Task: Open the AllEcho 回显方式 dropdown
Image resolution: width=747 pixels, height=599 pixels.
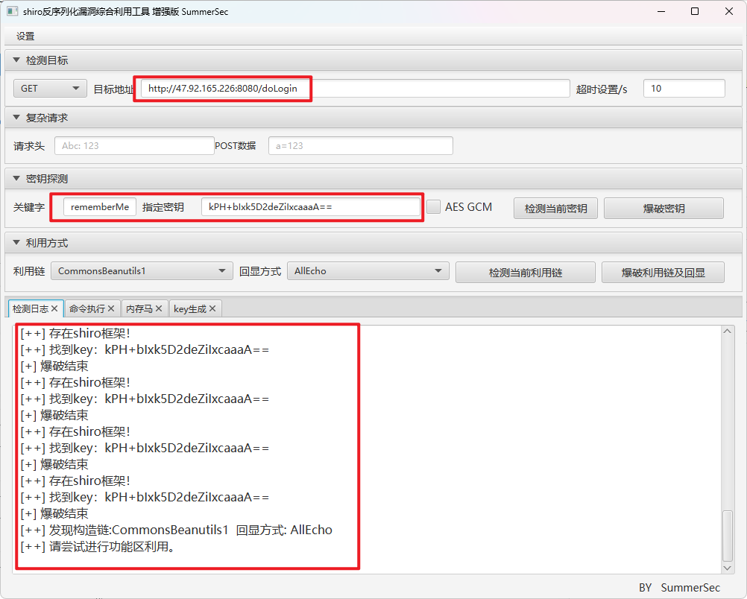Action: click(368, 271)
